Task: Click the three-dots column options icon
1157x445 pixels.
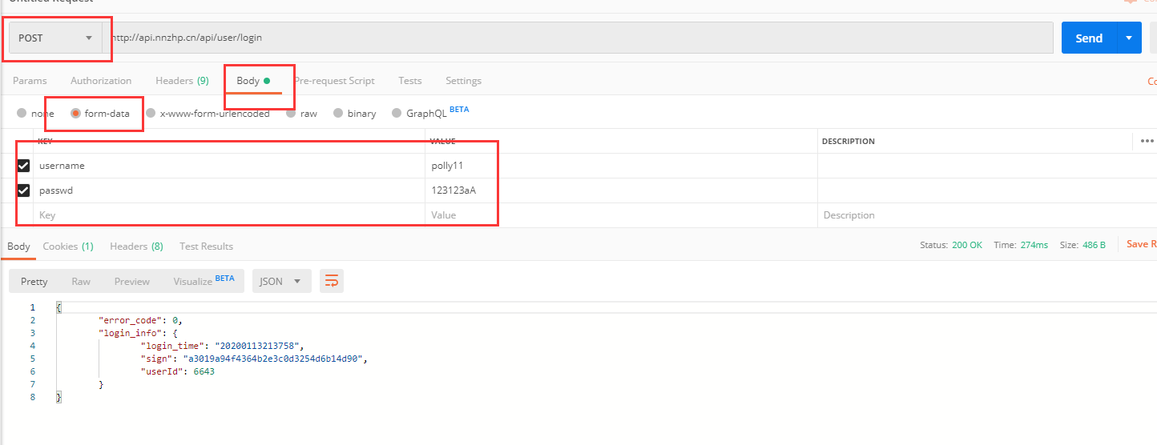Action: pos(1147,141)
